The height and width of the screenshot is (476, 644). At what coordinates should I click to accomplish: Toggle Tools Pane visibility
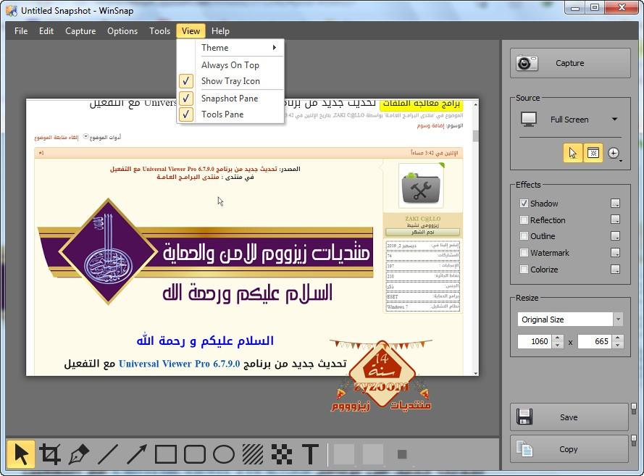[x=230, y=114]
